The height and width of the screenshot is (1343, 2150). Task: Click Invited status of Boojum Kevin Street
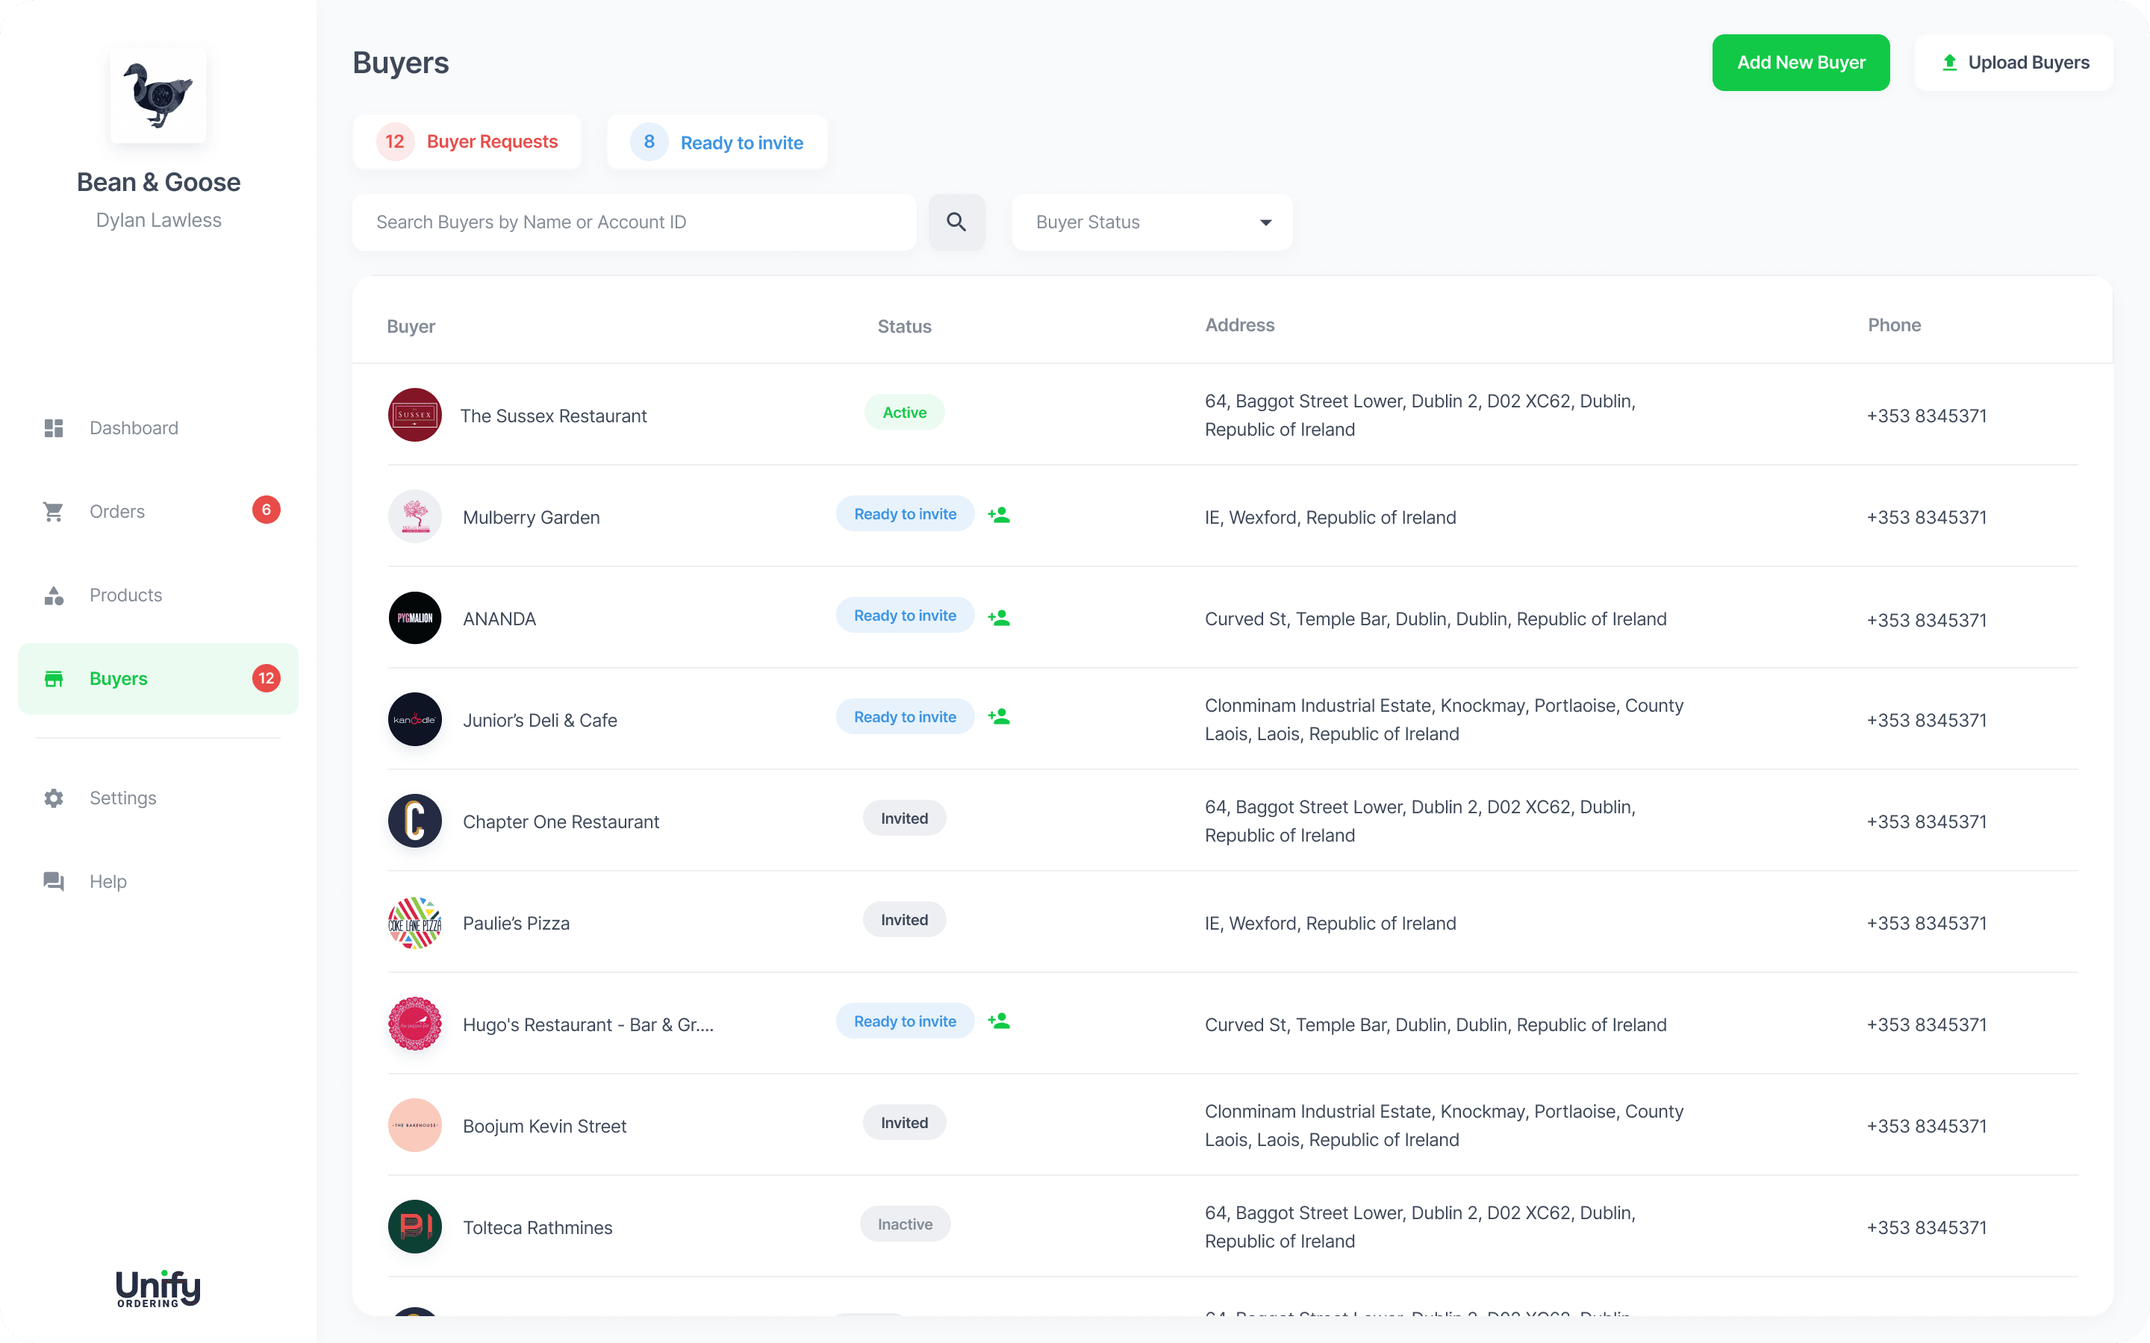point(905,1123)
